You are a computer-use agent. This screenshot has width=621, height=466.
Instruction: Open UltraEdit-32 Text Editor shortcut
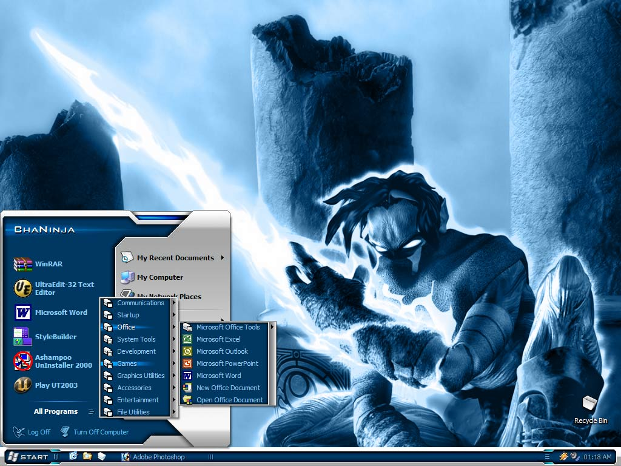(x=54, y=288)
